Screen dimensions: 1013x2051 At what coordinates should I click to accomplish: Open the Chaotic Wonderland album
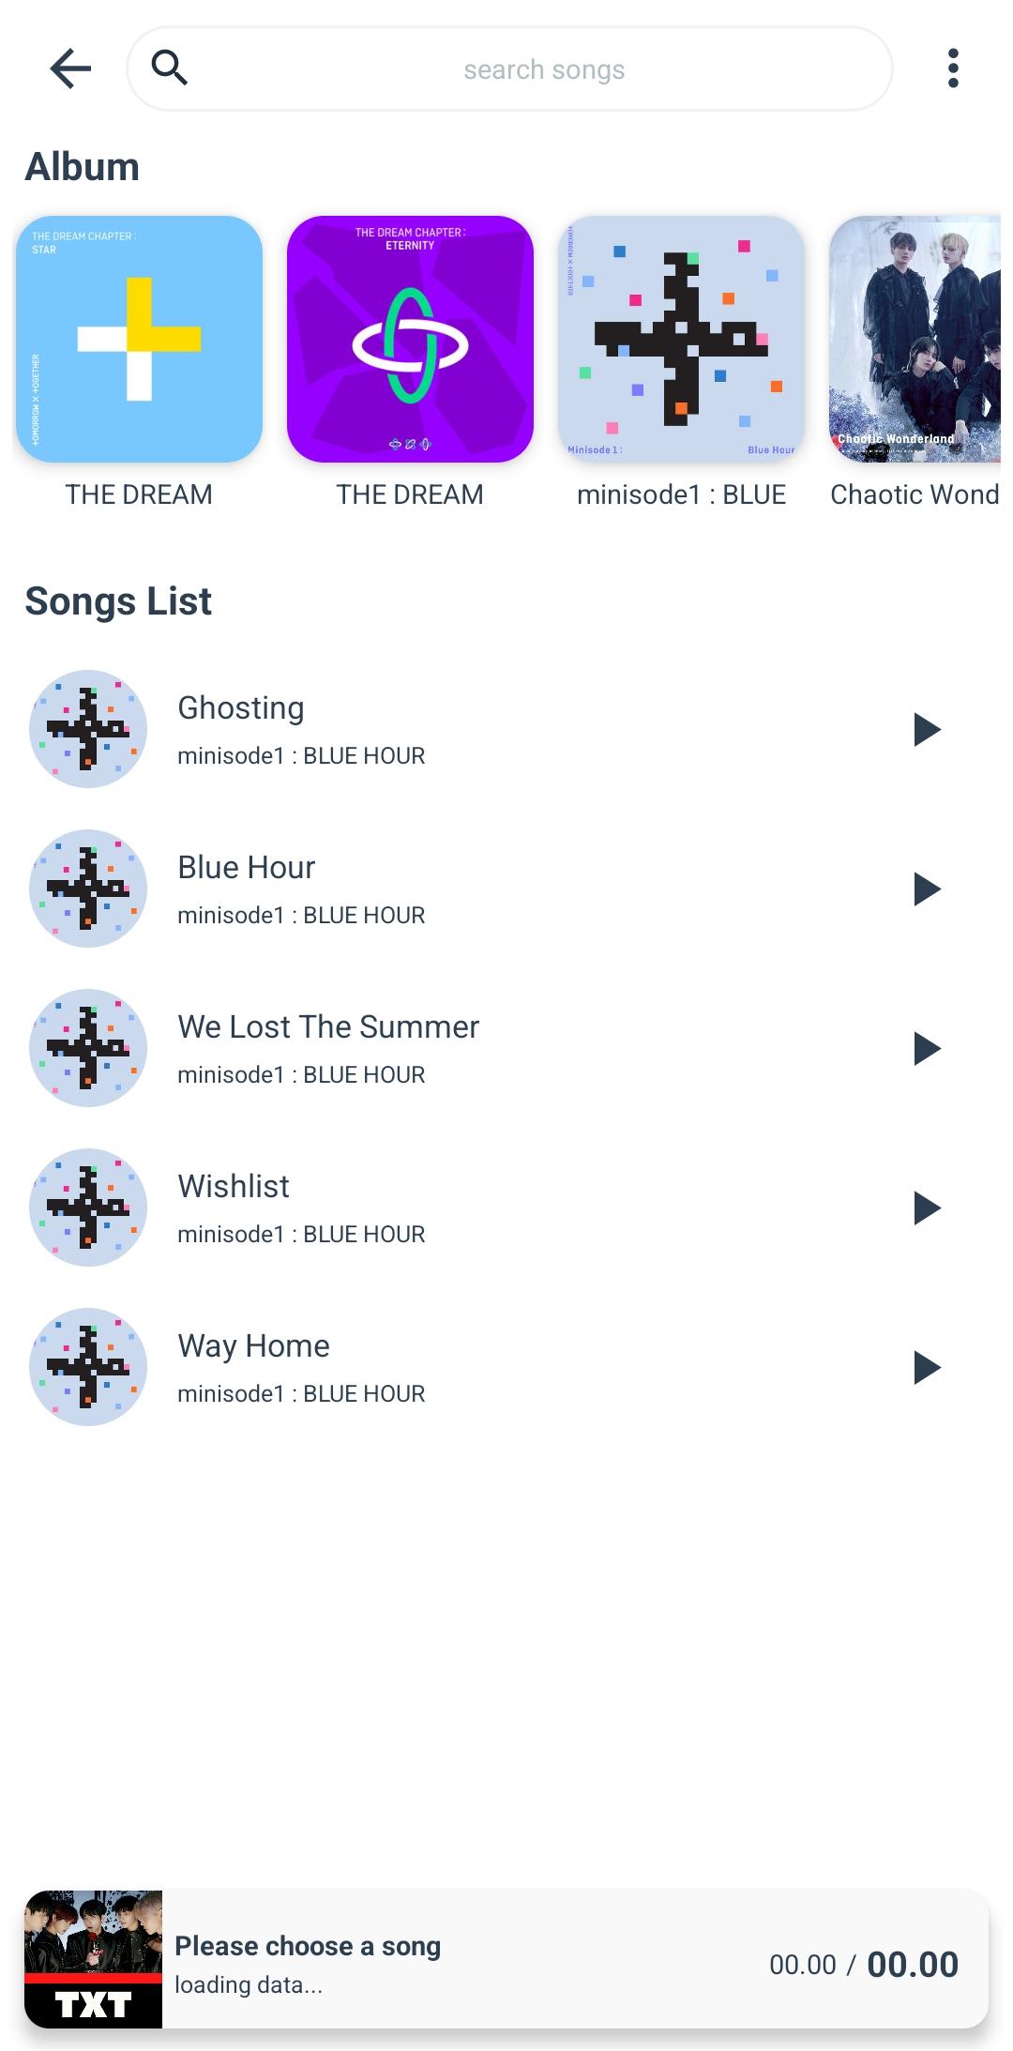click(915, 339)
